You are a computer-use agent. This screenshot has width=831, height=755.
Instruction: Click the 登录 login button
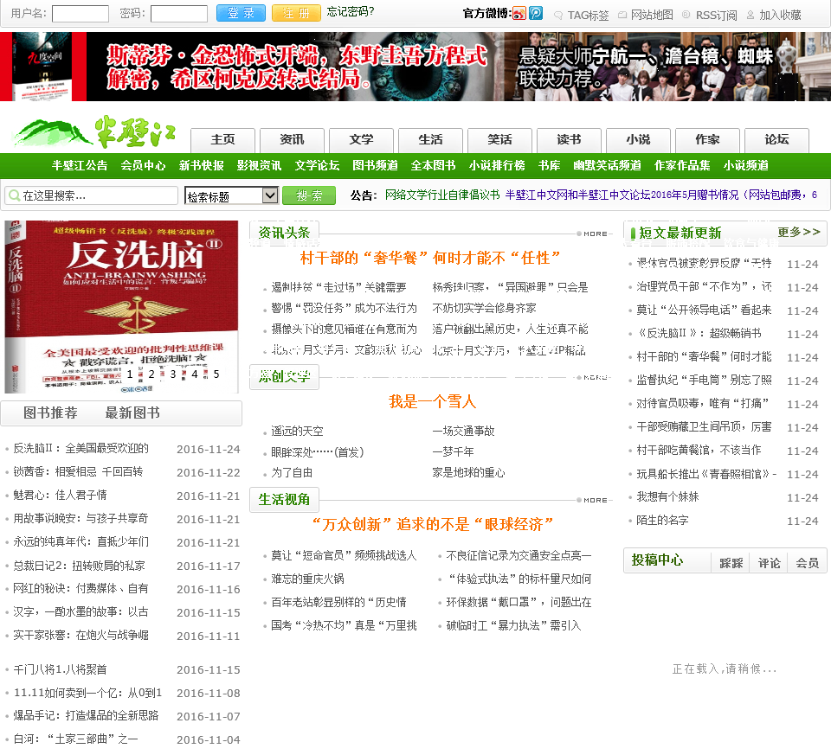[241, 13]
